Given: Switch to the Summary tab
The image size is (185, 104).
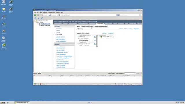Looking at the screenshot, I should pyautogui.click(x=65, y=23).
